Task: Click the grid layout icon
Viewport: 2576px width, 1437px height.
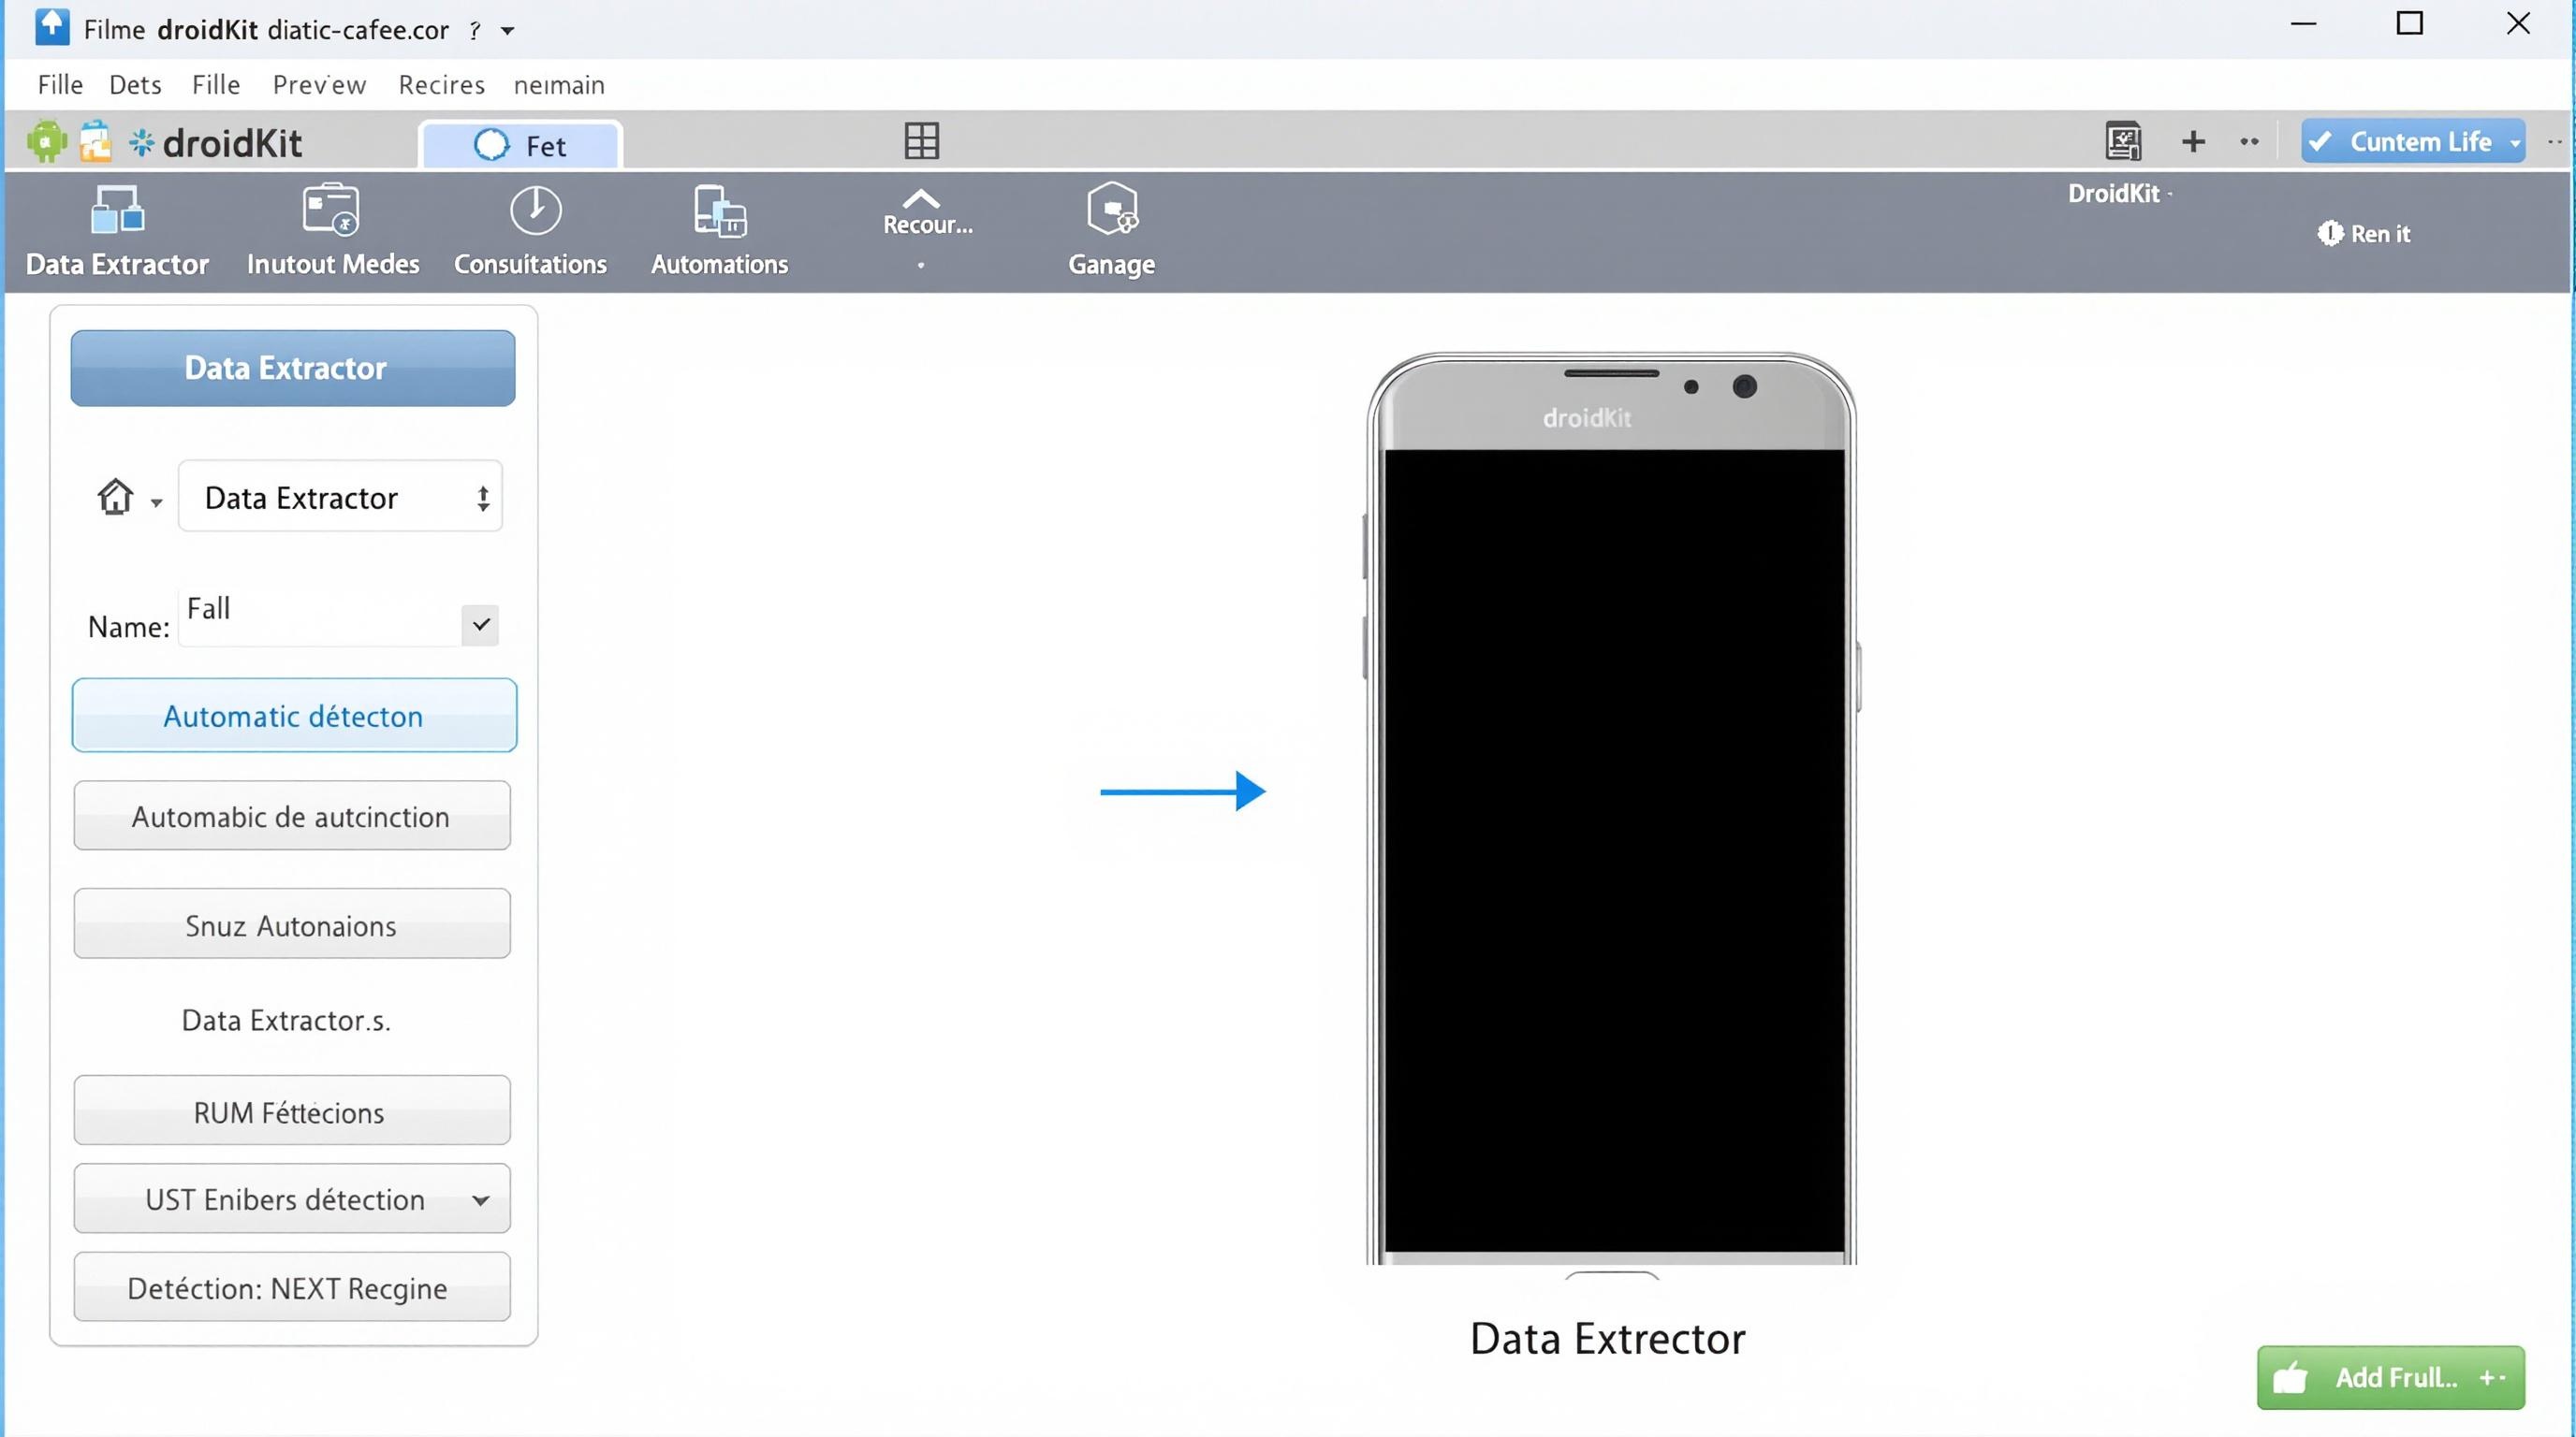Action: (x=921, y=141)
